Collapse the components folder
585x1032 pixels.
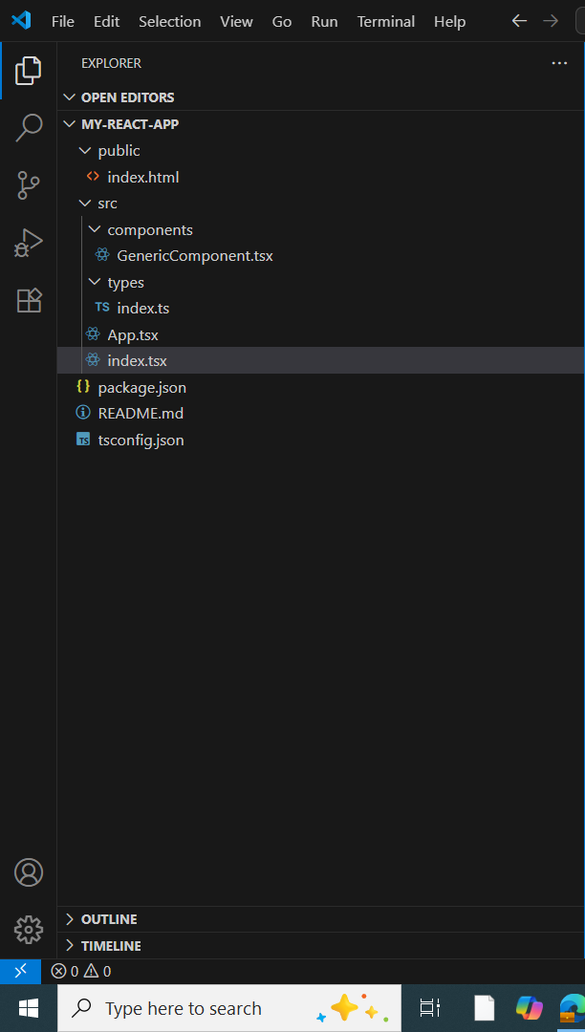pos(149,230)
